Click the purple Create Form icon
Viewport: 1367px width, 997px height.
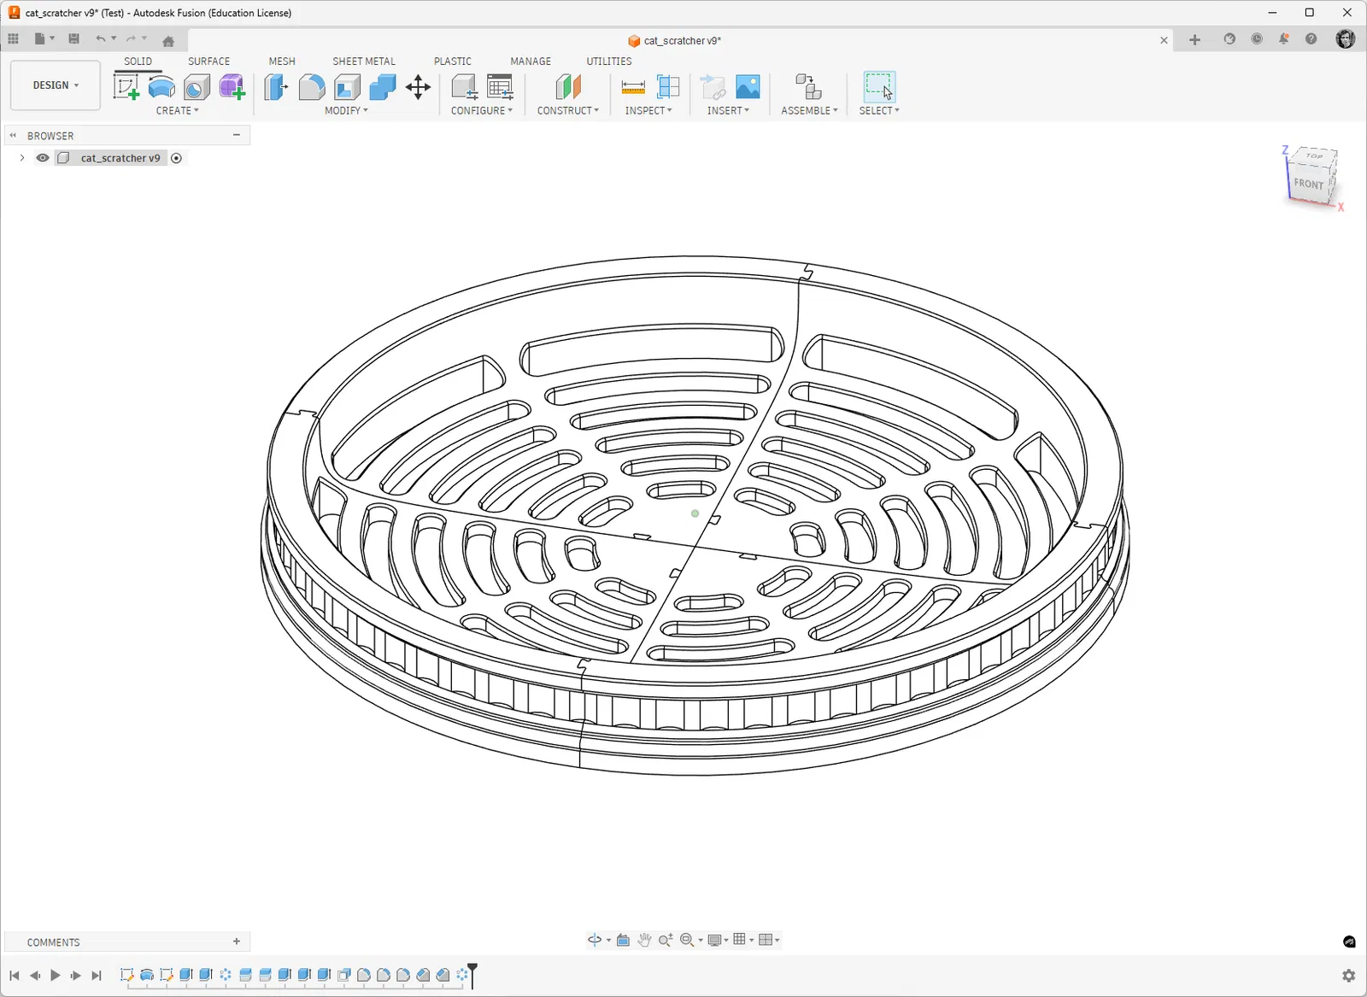pos(232,87)
